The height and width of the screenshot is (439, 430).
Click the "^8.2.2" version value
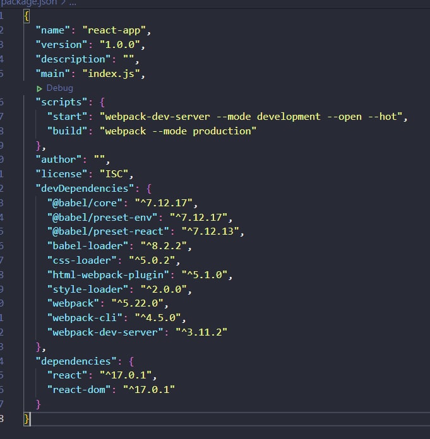click(164, 246)
